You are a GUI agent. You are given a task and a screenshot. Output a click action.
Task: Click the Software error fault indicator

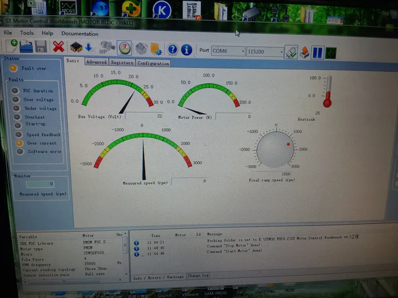point(20,152)
